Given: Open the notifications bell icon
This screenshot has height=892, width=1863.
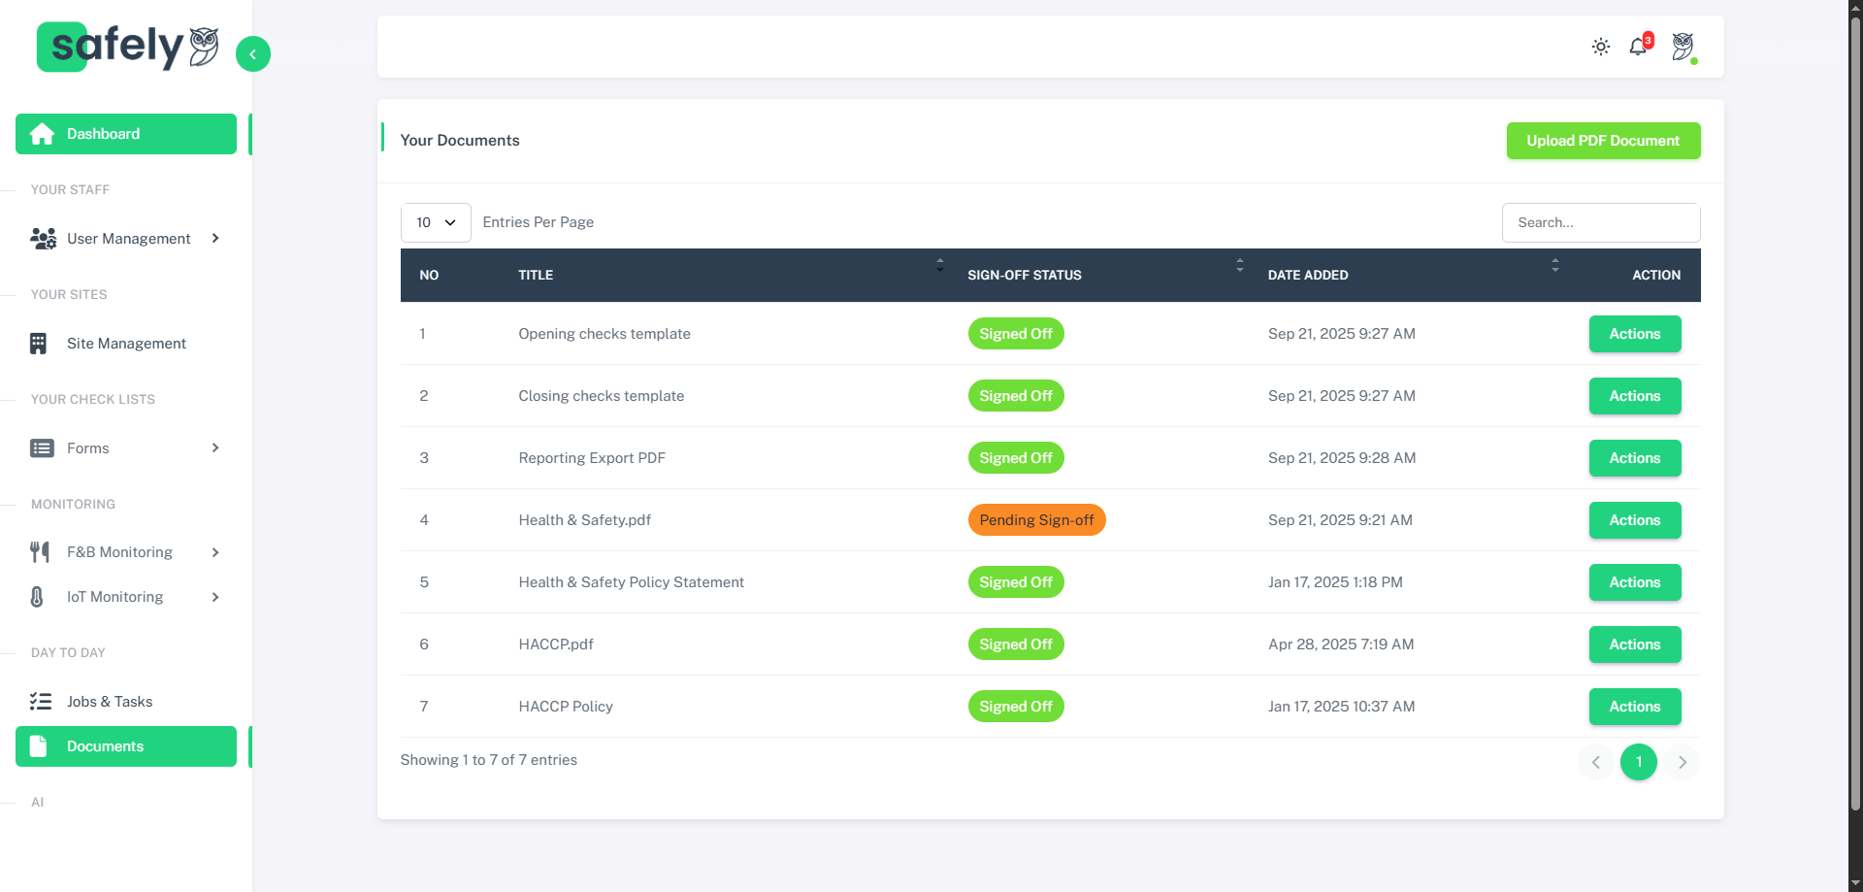Looking at the screenshot, I should (1638, 47).
